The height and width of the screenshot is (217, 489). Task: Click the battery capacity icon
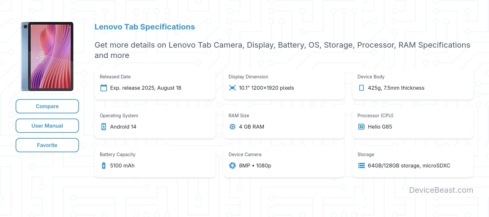click(104, 166)
